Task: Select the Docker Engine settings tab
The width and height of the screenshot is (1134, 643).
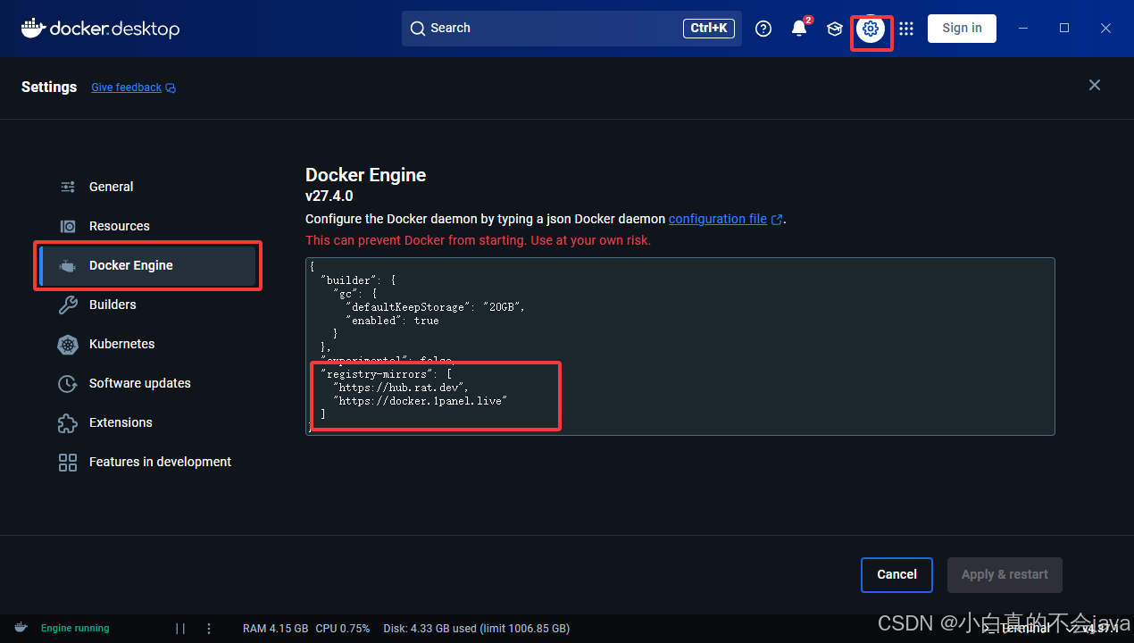Action: 148,265
